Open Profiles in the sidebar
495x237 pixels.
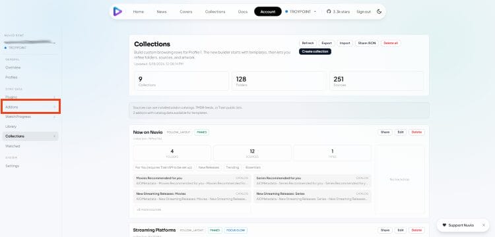pos(30,77)
